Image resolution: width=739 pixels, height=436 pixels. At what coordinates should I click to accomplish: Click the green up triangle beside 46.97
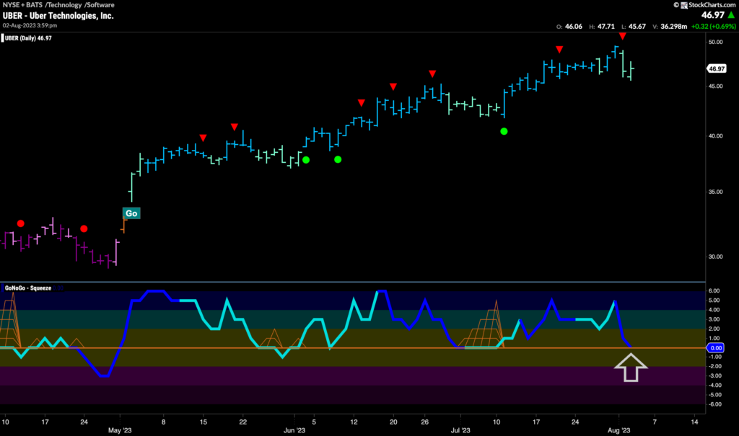pos(730,14)
